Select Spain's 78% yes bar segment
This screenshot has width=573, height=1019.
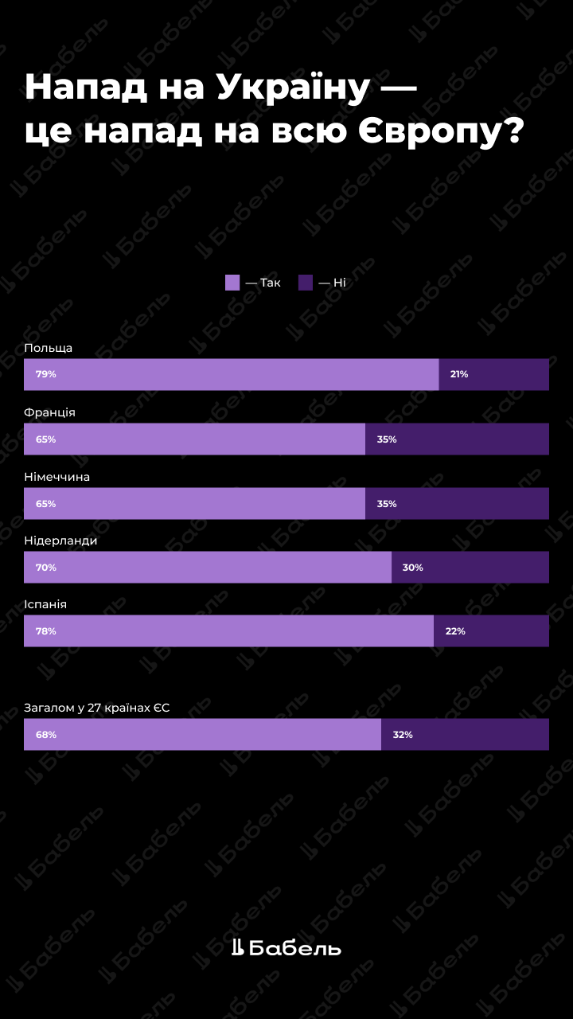tap(228, 631)
